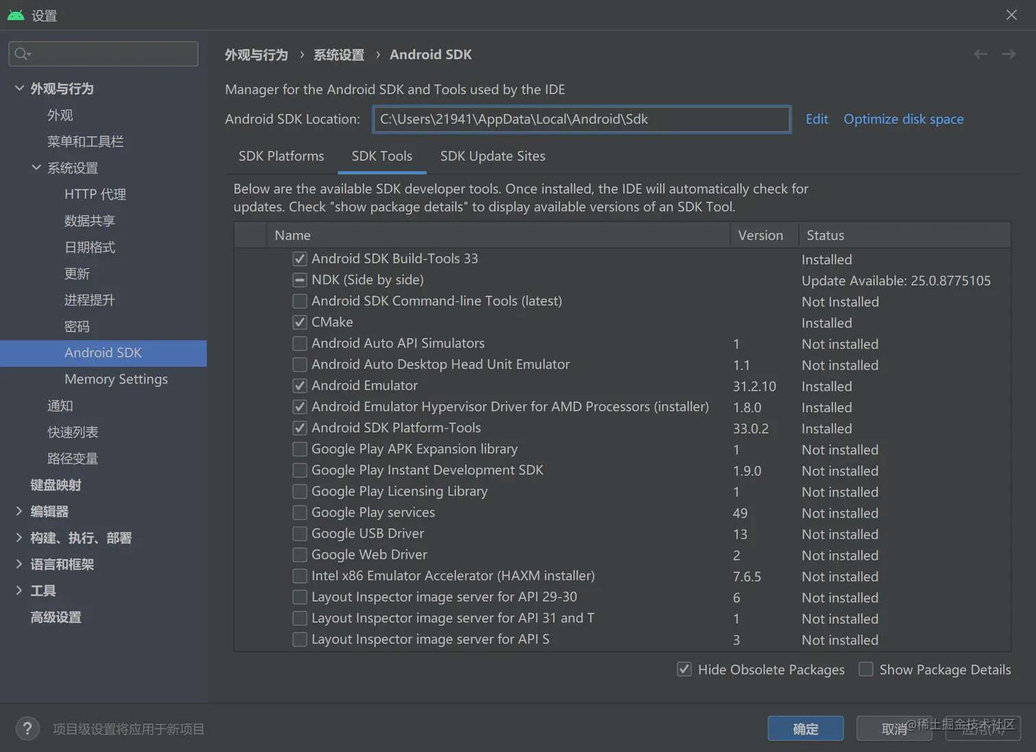Enable Android SDK Command-line Tools checkbox
Screen dimensions: 1036x752
coord(299,301)
